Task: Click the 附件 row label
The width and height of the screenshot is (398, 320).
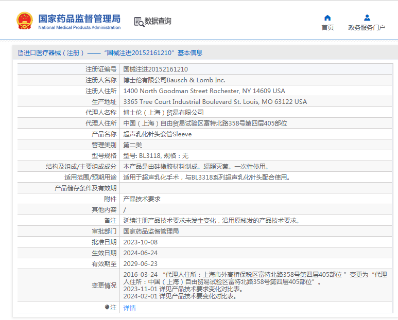Action: coord(110,199)
